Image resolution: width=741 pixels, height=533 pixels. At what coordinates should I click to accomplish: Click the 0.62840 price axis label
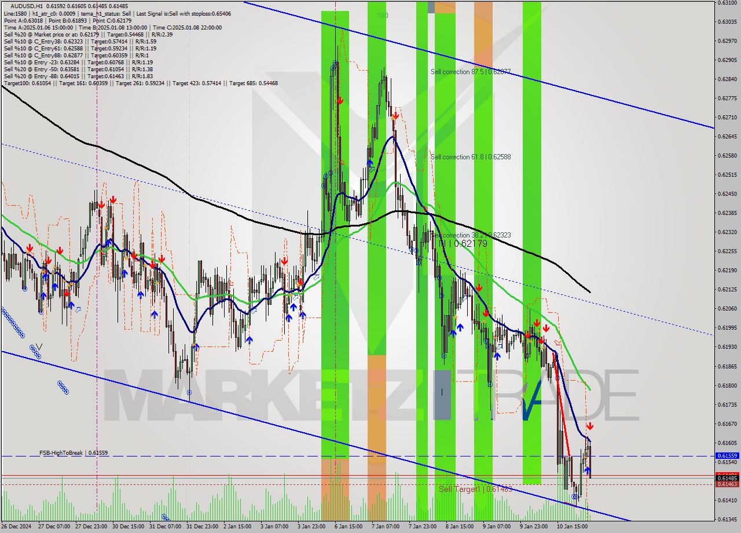[x=727, y=79]
